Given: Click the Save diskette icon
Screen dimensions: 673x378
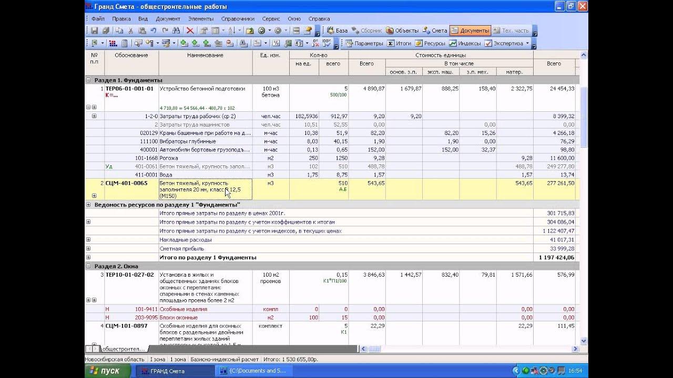Looking at the screenshot, I should [95, 30].
